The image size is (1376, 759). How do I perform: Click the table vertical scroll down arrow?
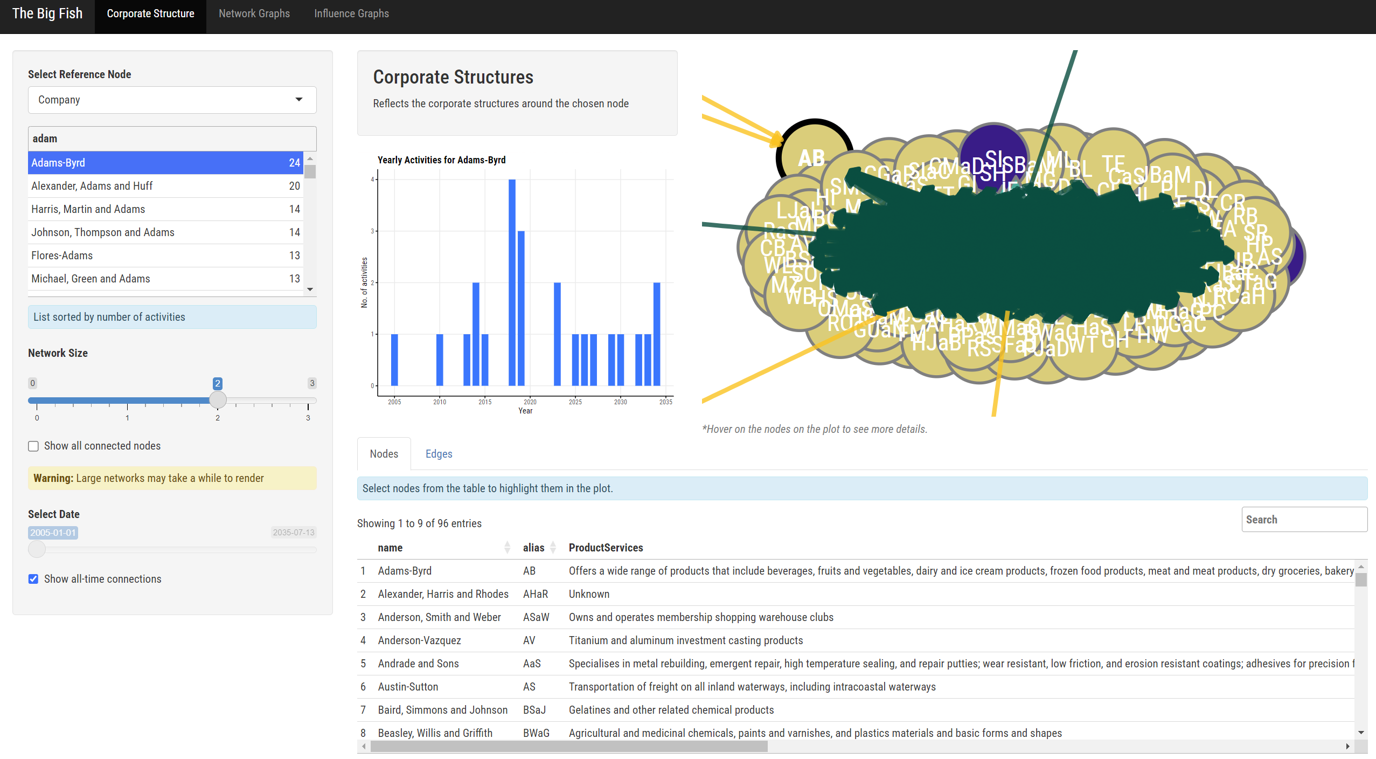click(1361, 733)
